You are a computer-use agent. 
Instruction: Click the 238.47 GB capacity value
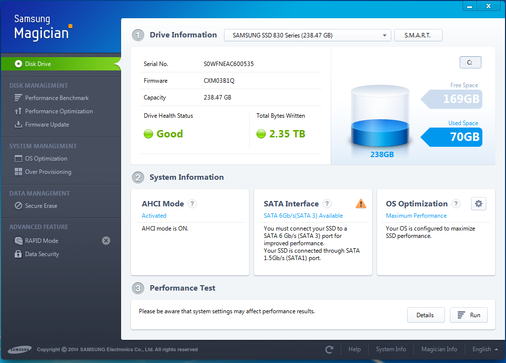tap(217, 98)
